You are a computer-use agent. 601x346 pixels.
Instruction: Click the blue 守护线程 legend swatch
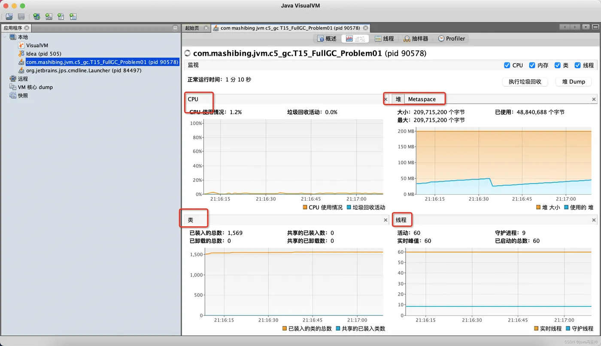(568, 328)
